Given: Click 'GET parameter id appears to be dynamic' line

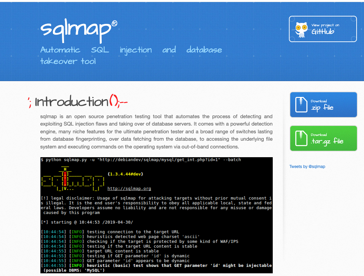Looking at the screenshot, I should 115,261.
